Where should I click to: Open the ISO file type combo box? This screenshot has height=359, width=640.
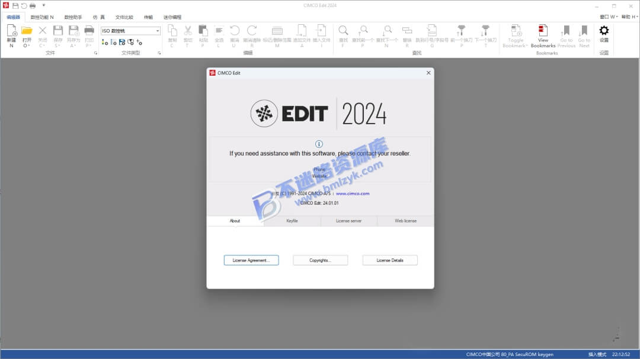click(x=130, y=31)
